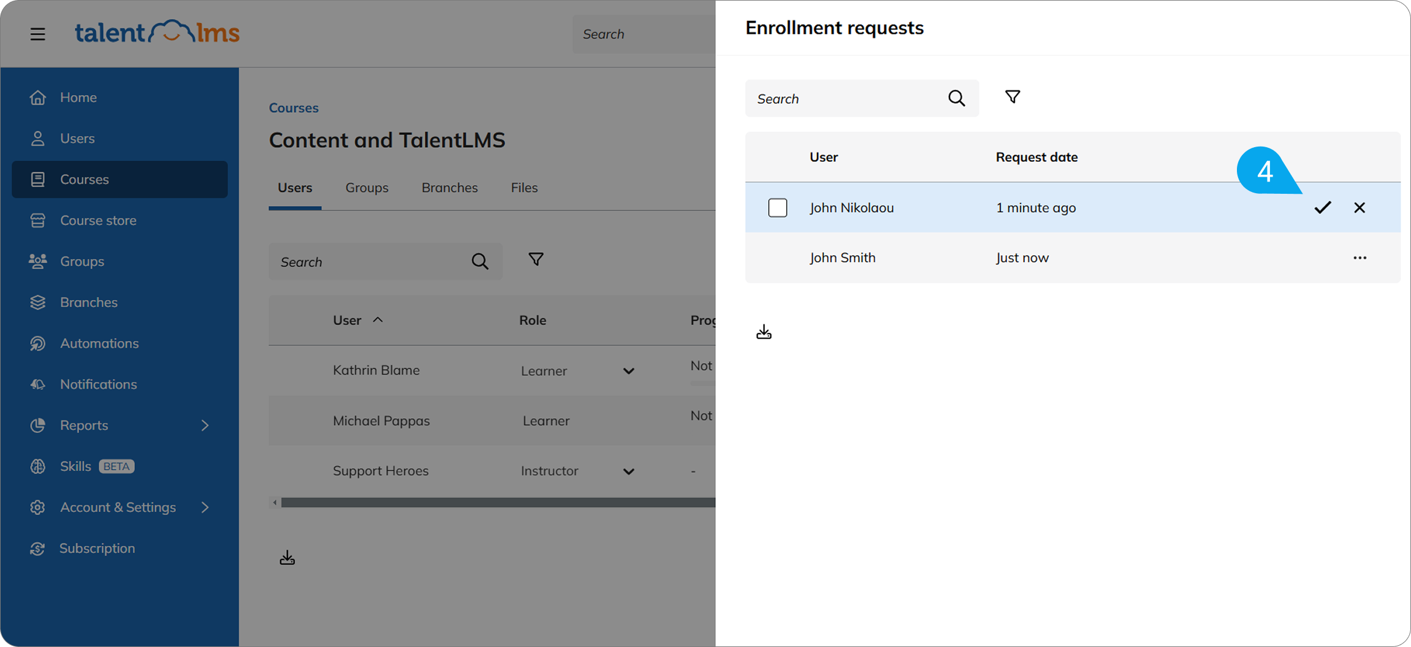Click search magnifier in Enrollment requests

(956, 98)
